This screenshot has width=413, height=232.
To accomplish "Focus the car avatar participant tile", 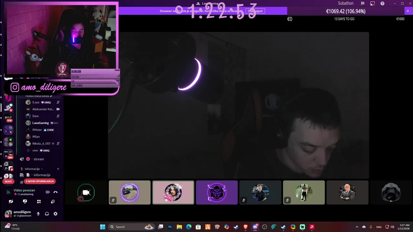I will 130,192.
